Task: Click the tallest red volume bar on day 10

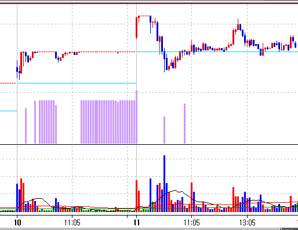Action: (x=21, y=195)
